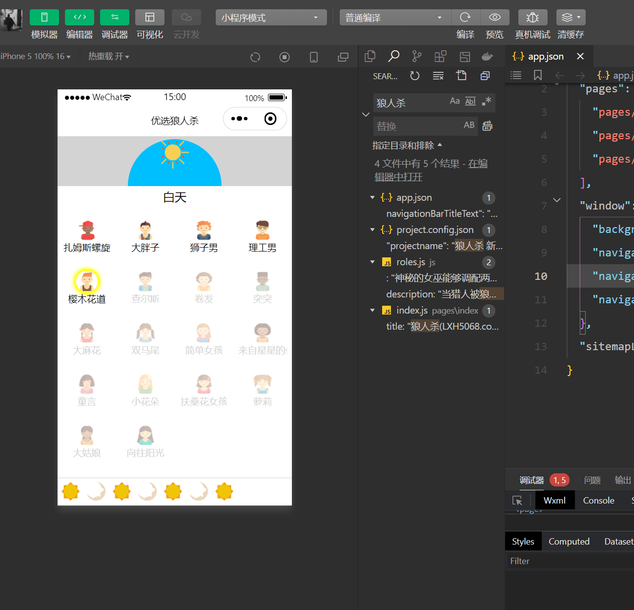Open the mini program mode dropdown
The image size is (634, 610).
pyautogui.click(x=271, y=18)
